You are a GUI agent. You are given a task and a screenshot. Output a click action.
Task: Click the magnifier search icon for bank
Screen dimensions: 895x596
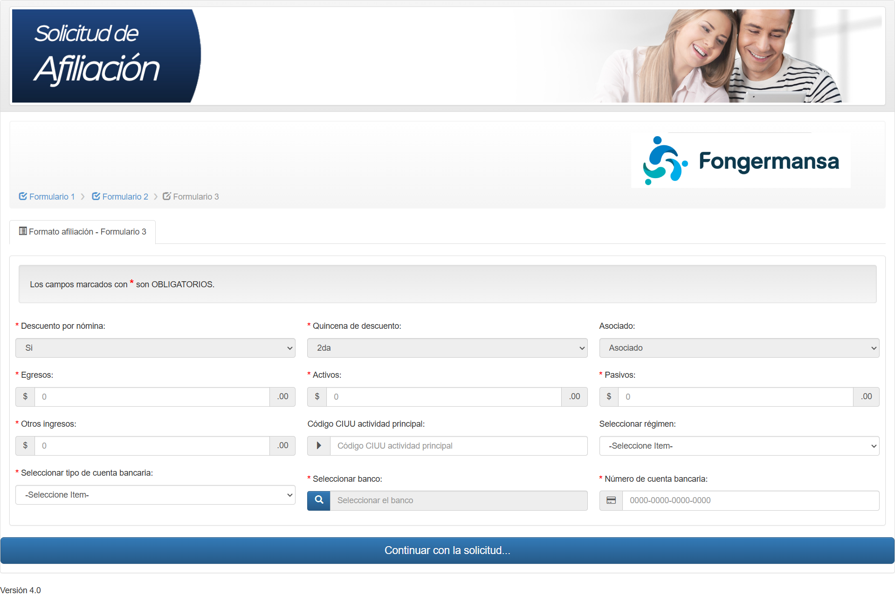point(319,500)
